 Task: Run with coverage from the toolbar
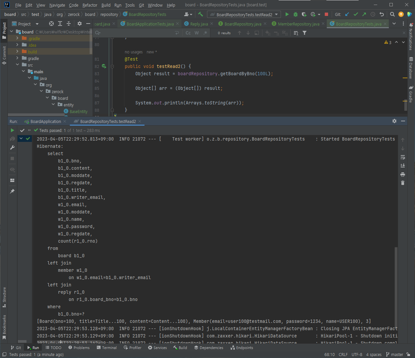coord(304,14)
